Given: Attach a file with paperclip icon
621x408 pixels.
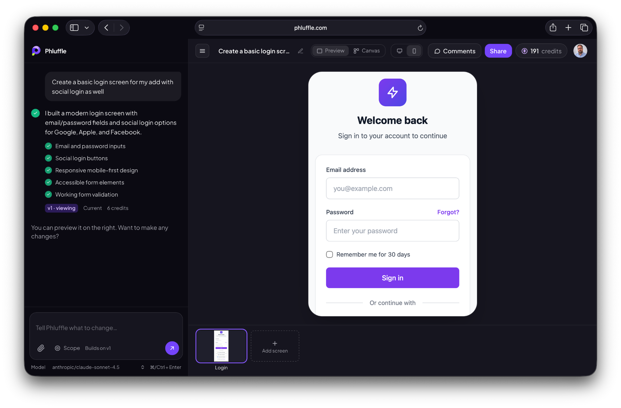Looking at the screenshot, I should click(41, 348).
